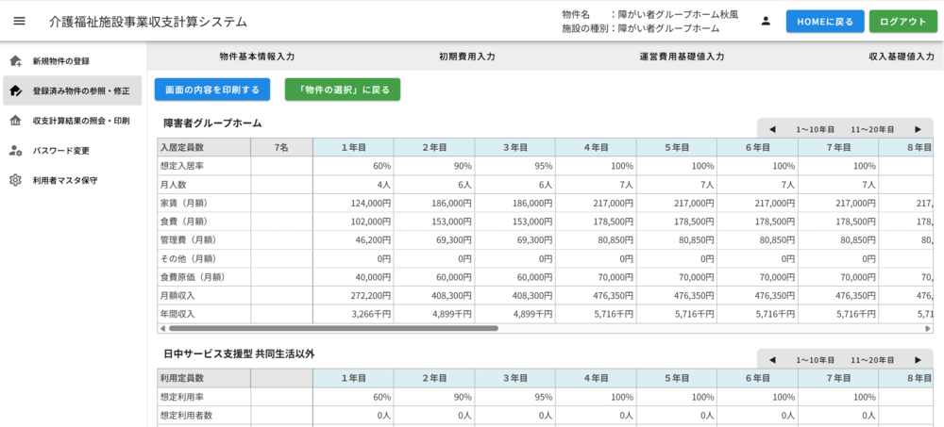Click the password change user-gear icon
This screenshot has height=427, width=944.
point(16,151)
